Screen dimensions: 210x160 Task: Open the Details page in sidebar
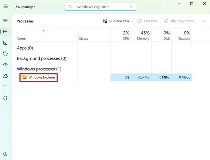click(x=5, y=87)
